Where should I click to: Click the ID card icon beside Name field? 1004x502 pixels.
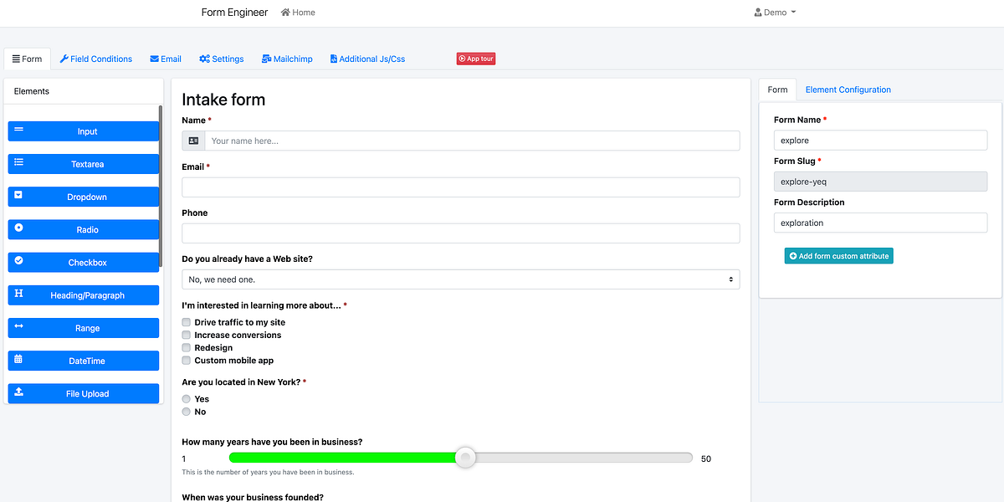click(x=193, y=141)
